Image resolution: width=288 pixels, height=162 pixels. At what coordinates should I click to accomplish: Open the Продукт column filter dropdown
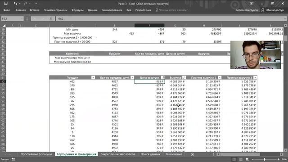(x=93, y=78)
